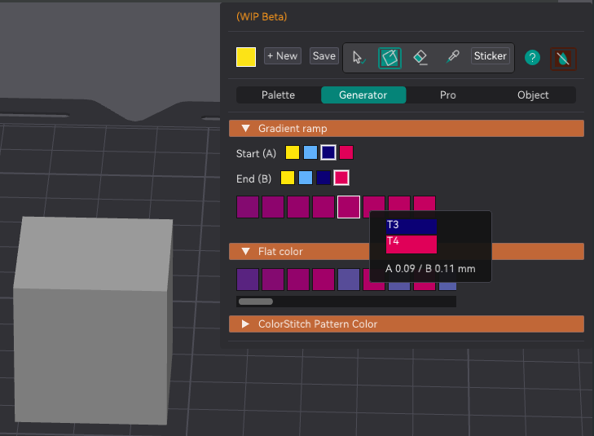Screen dimensions: 594x436
Task: Click the Save button
Action: (324, 56)
